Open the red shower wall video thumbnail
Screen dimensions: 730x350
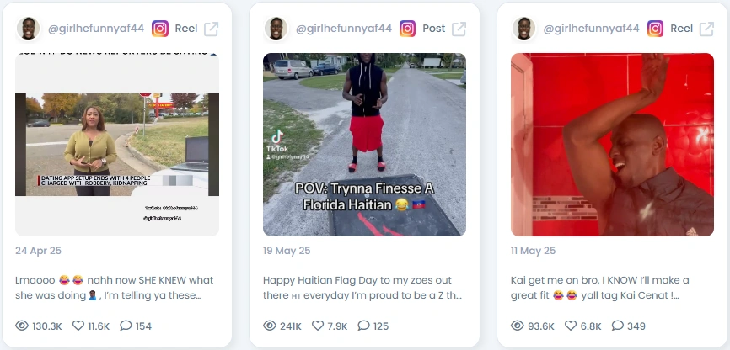tap(612, 145)
